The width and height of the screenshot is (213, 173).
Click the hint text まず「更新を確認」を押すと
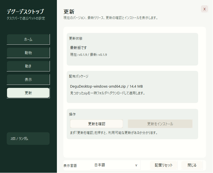point(114,133)
